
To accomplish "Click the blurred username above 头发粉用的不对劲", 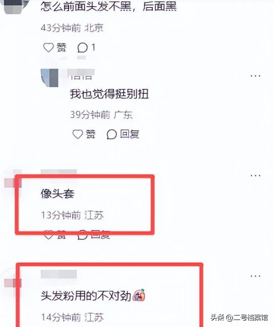I will click(x=59, y=274).
